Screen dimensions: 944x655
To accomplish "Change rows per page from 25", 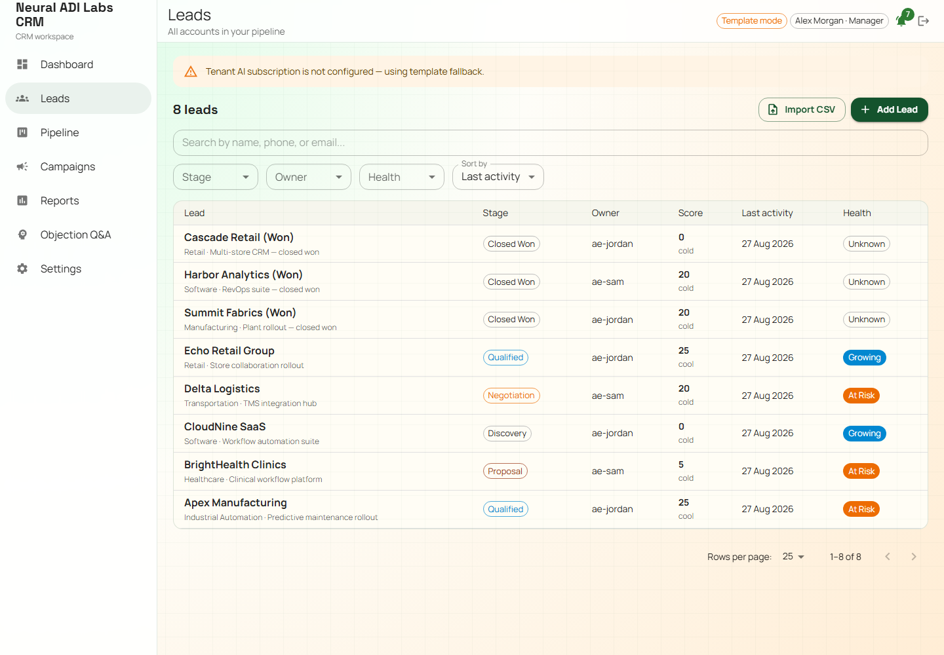I will click(793, 557).
